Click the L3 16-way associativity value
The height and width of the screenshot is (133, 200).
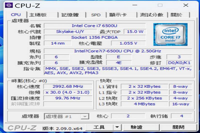tap(180, 104)
